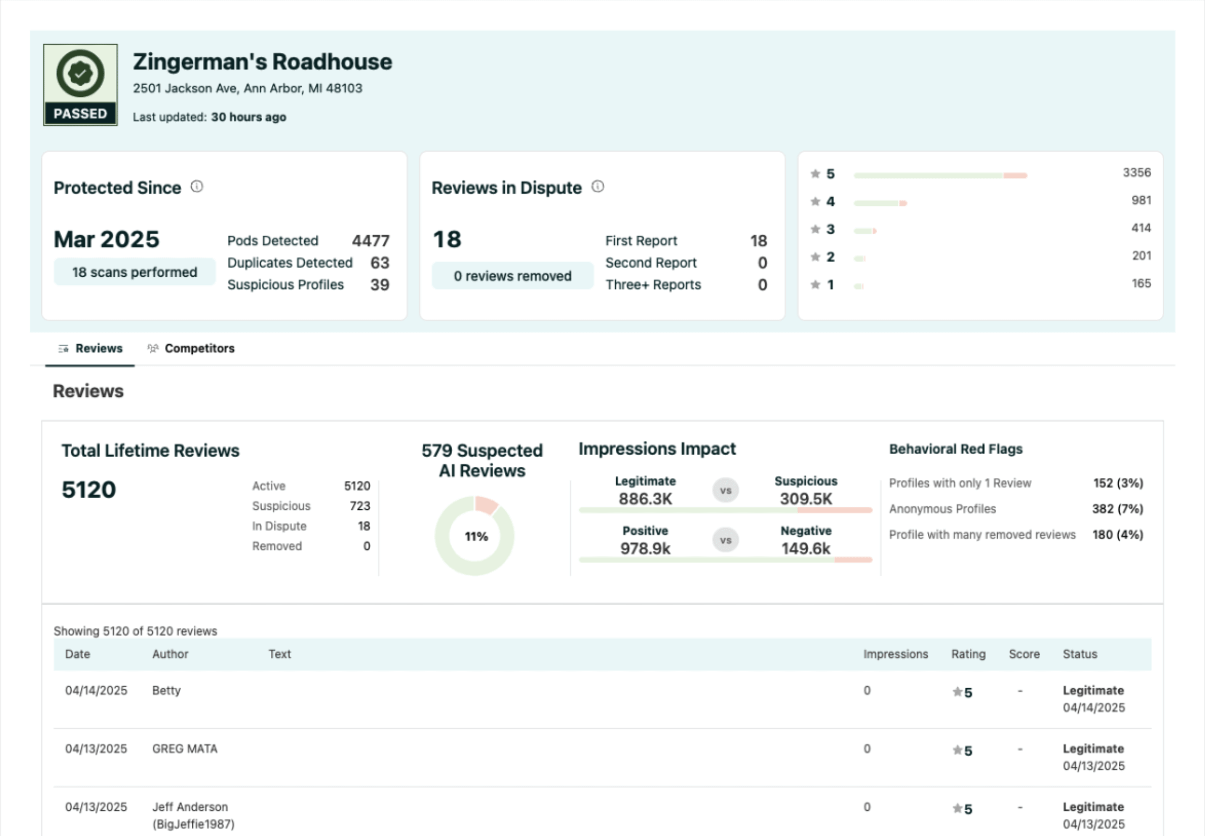Viewport: 1205px width, 836px height.
Task: Open GREG MATA review row
Action: click(x=184, y=749)
